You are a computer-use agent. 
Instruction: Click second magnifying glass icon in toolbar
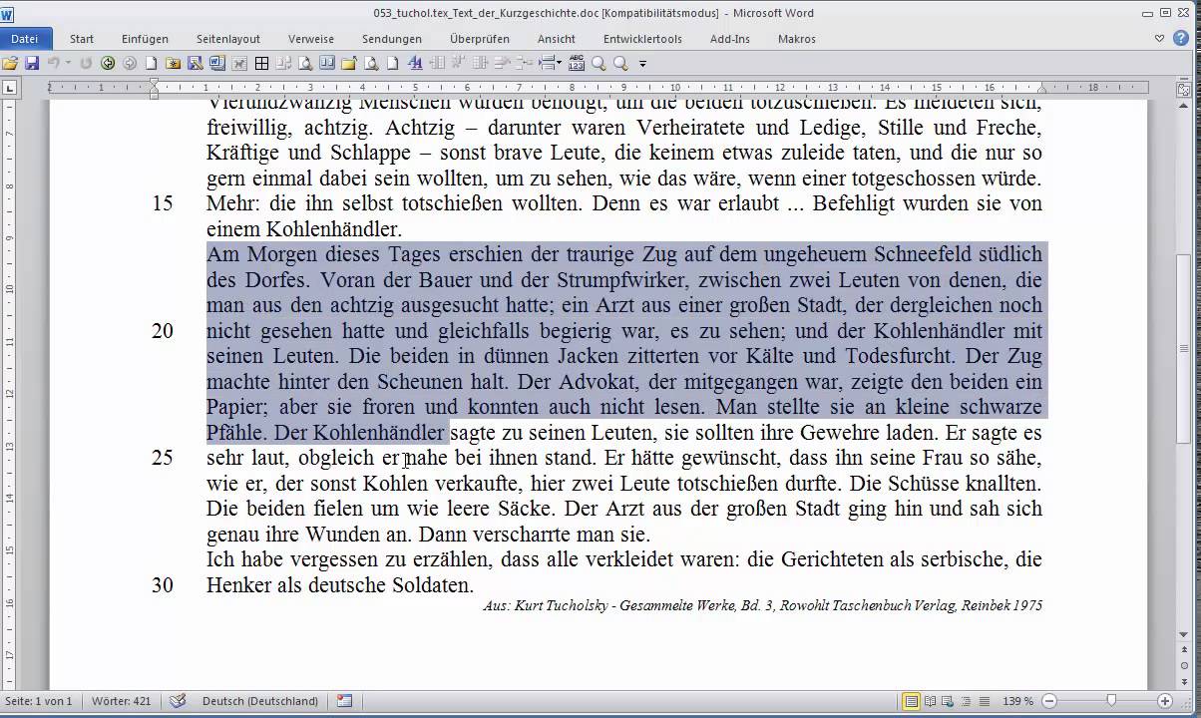click(620, 63)
